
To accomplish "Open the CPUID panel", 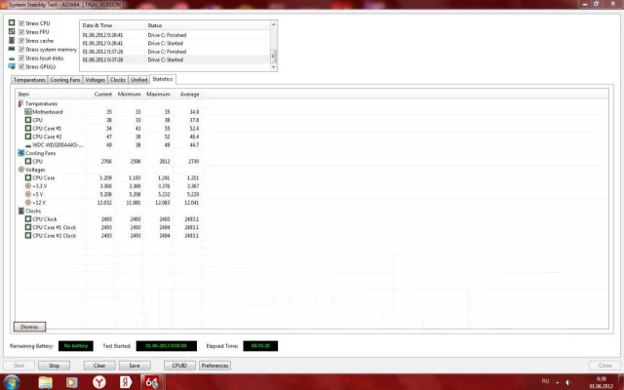I will tap(179, 366).
